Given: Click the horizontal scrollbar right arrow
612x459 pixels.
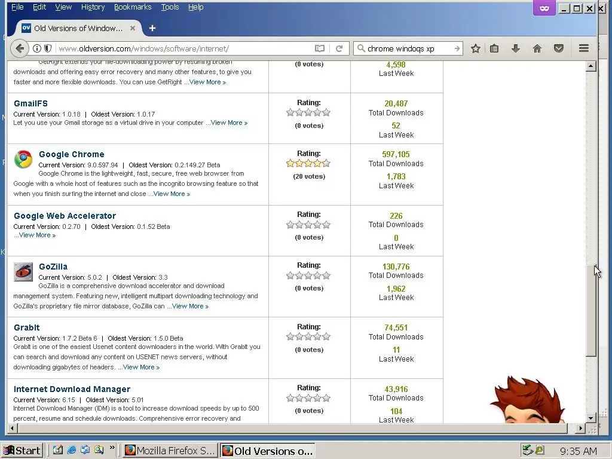Looking at the screenshot, I should coord(581,428).
